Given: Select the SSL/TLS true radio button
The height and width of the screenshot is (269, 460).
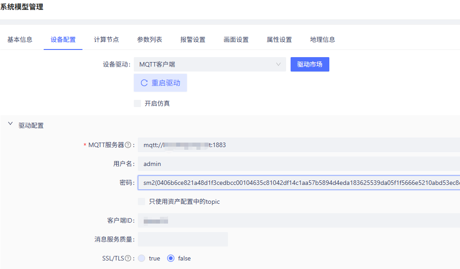Looking at the screenshot, I should point(141,258).
